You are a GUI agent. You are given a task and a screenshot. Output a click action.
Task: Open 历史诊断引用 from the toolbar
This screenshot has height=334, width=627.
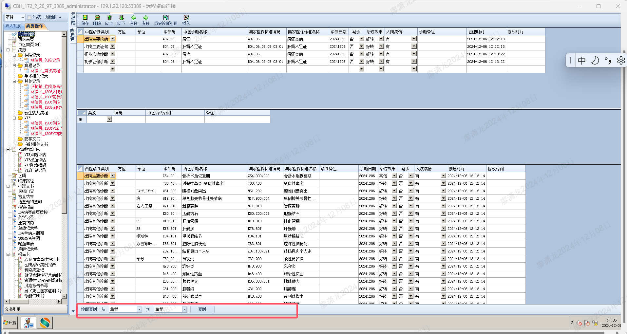pyautogui.click(x=166, y=18)
